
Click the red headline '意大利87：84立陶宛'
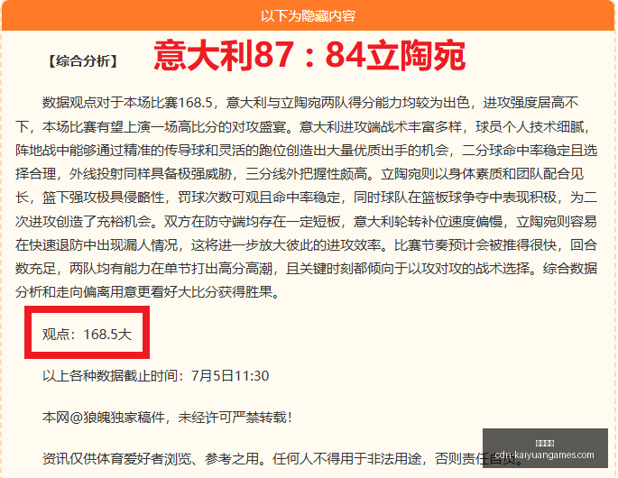click(309, 56)
